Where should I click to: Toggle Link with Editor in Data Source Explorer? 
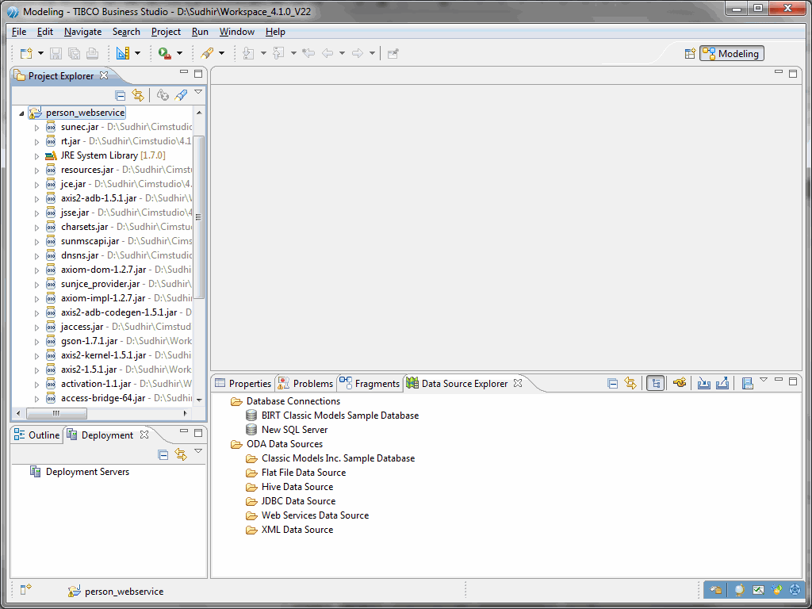click(x=630, y=383)
